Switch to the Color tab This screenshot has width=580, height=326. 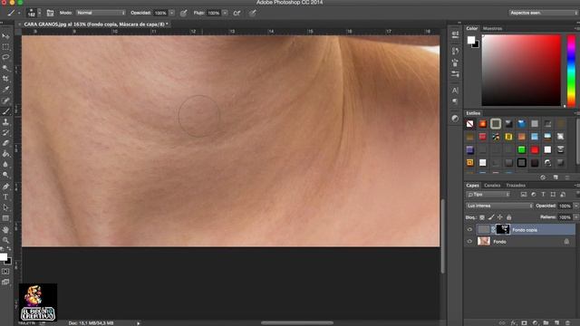click(471, 28)
